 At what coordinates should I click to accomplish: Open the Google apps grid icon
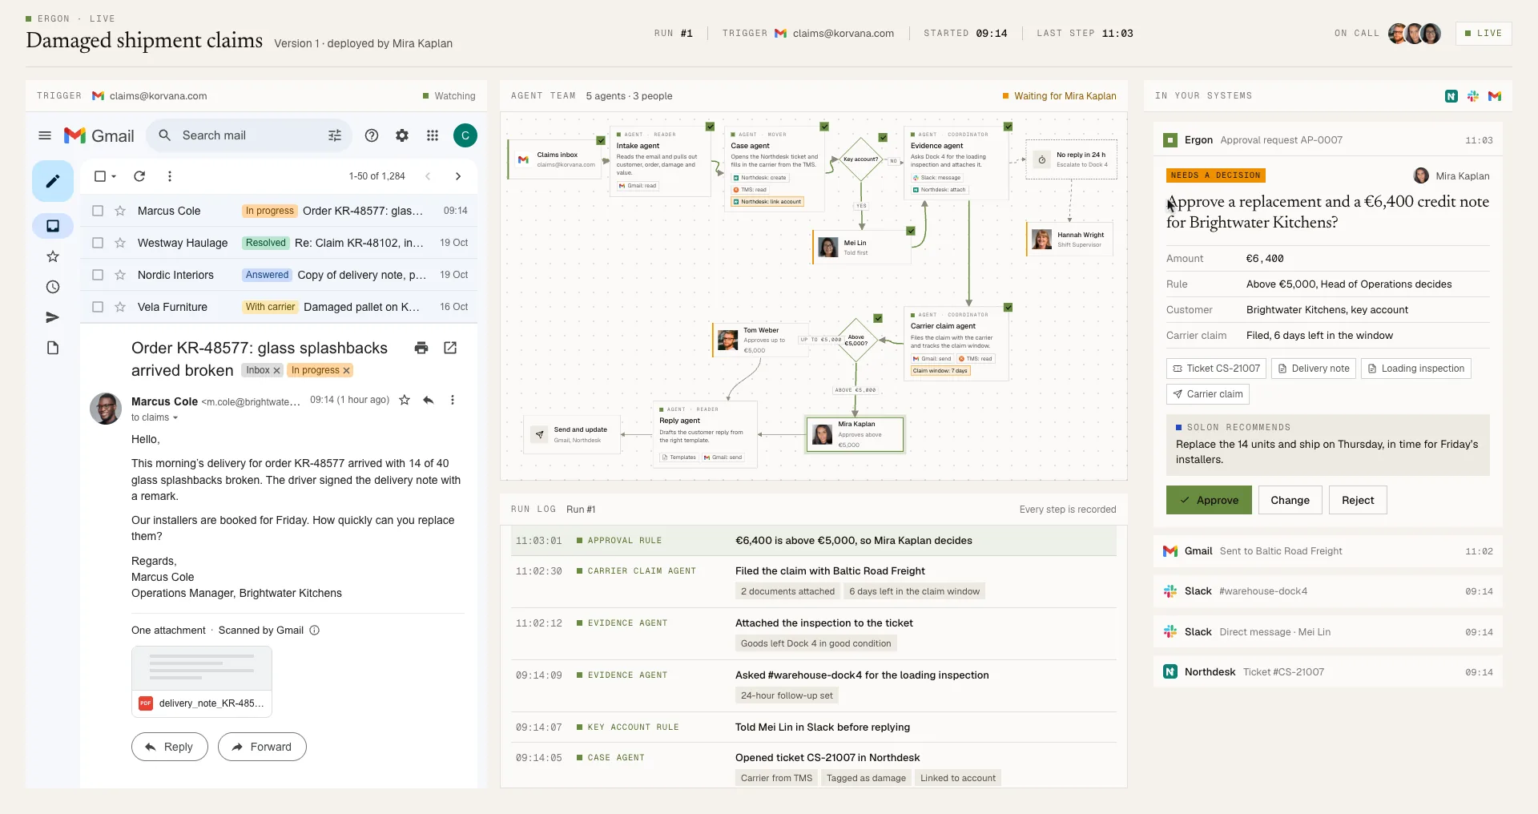[433, 135]
